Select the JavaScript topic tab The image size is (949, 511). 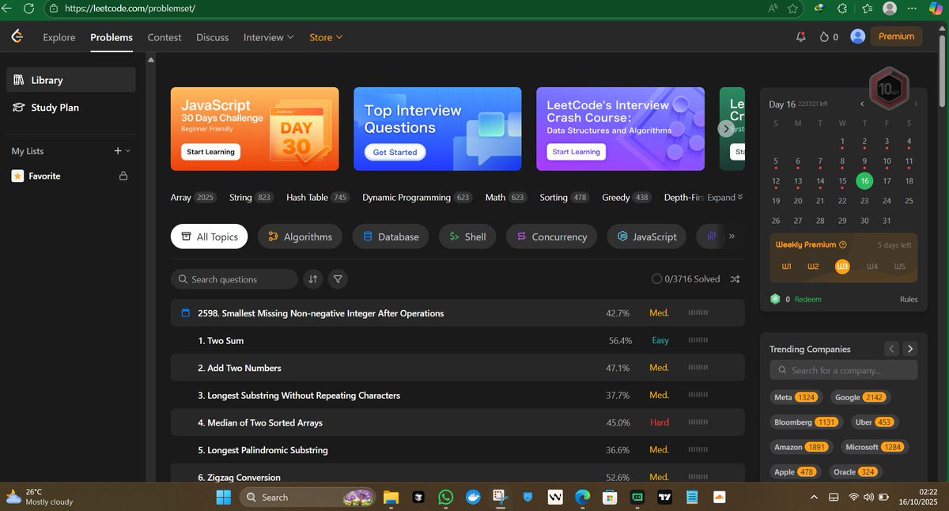[647, 237]
